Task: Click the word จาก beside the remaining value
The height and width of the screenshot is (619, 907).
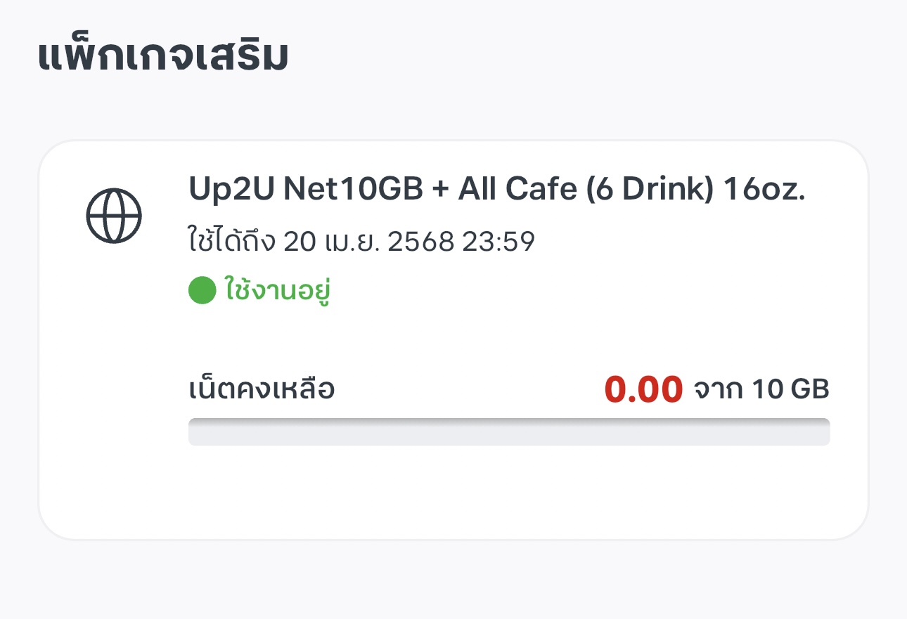Action: (719, 389)
